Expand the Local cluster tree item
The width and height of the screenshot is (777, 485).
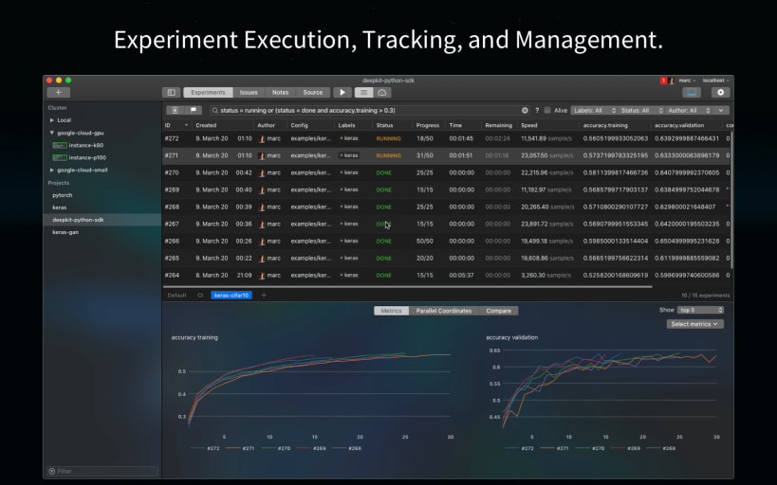pyautogui.click(x=51, y=120)
